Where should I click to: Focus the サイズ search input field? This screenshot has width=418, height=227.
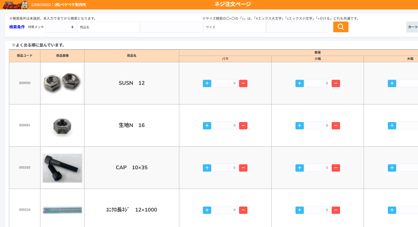tap(235, 27)
